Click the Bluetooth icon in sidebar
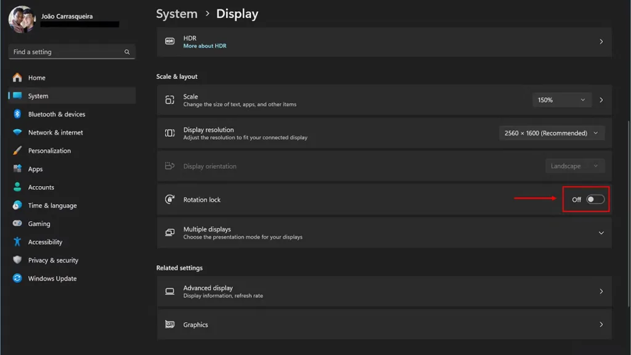The width and height of the screenshot is (631, 355). pyautogui.click(x=17, y=114)
